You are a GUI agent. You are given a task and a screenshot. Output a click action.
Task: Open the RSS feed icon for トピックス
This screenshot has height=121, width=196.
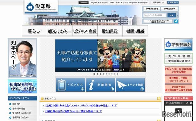point(159,98)
